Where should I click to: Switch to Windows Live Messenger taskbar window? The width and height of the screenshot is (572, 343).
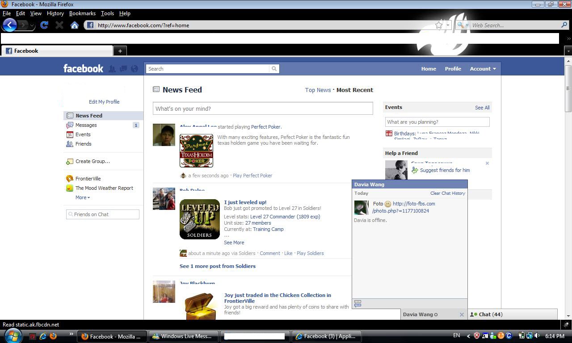[x=184, y=336]
